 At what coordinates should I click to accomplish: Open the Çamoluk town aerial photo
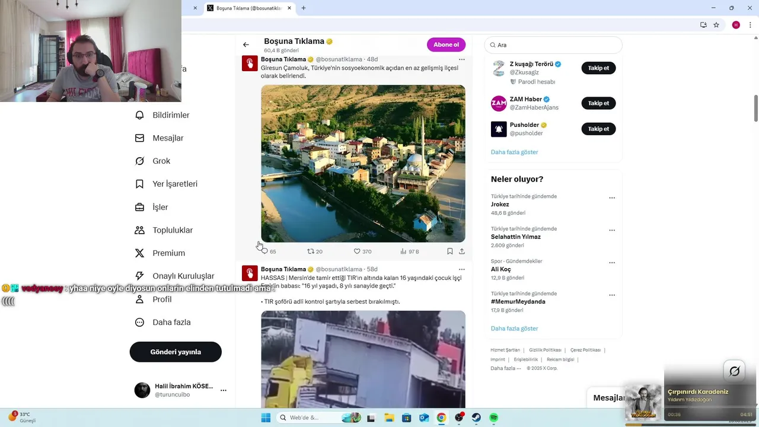coord(363,164)
